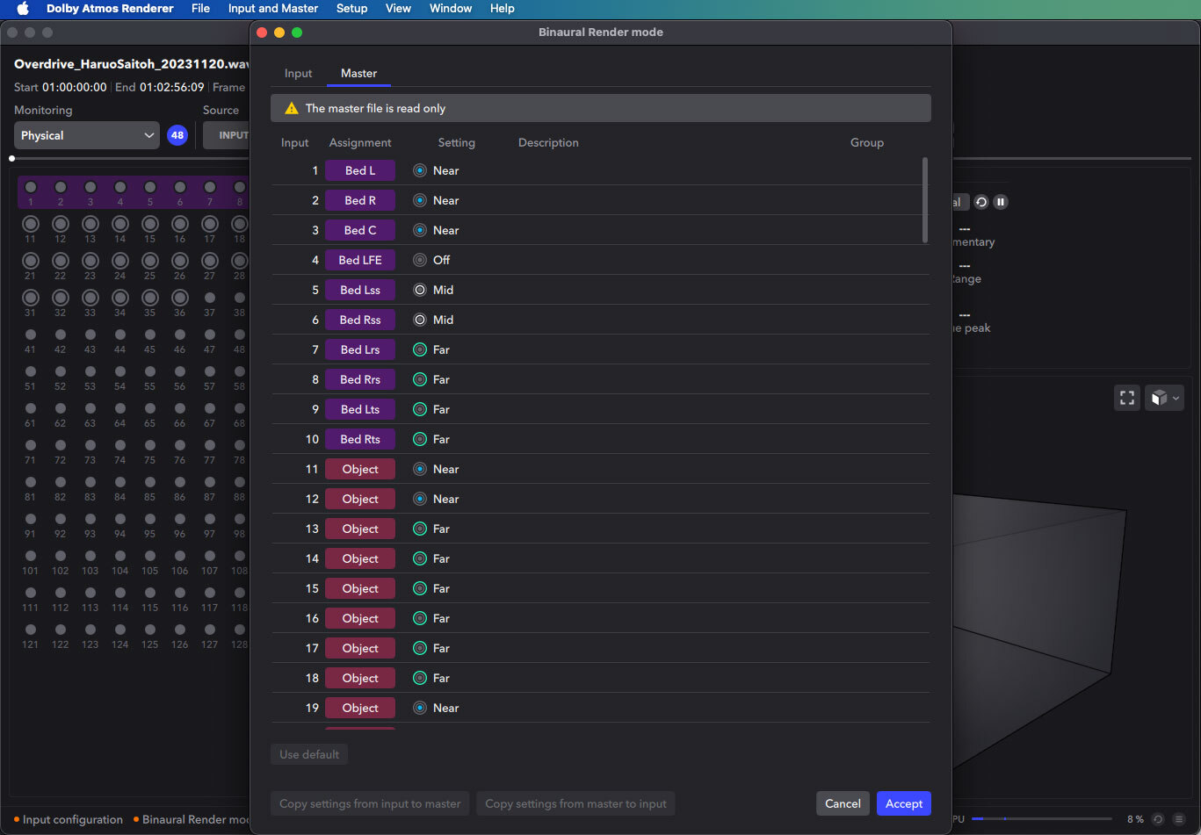
Task: Click Copy settings from master to input
Action: pyautogui.click(x=575, y=803)
